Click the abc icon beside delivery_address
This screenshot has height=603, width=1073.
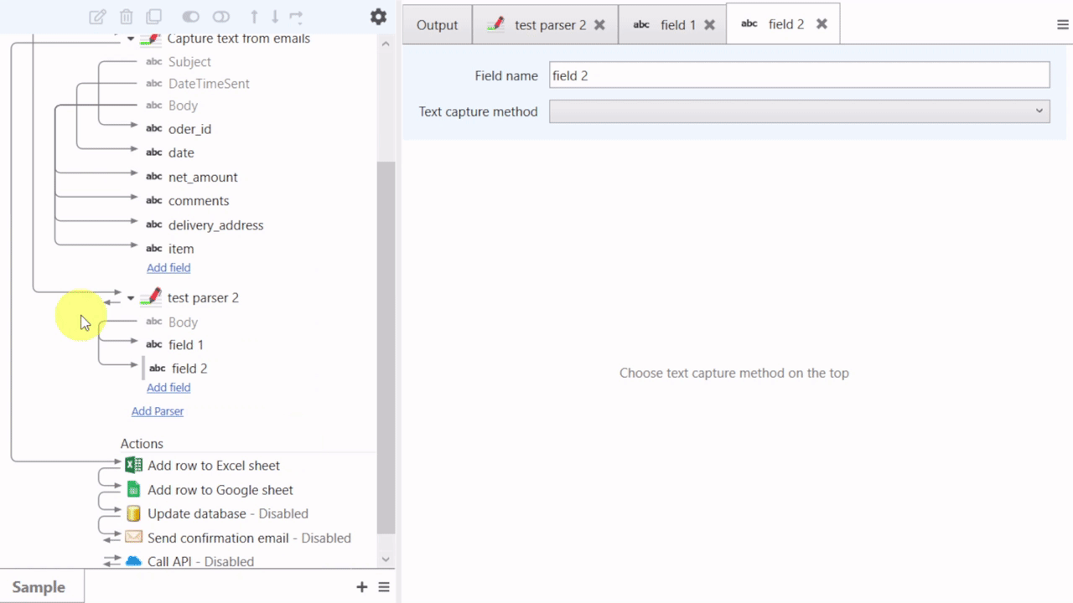point(154,225)
